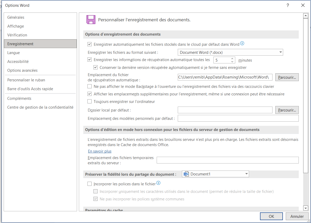Select the Options avancées category
The width and height of the screenshot is (311, 223).
click(x=40, y=70)
